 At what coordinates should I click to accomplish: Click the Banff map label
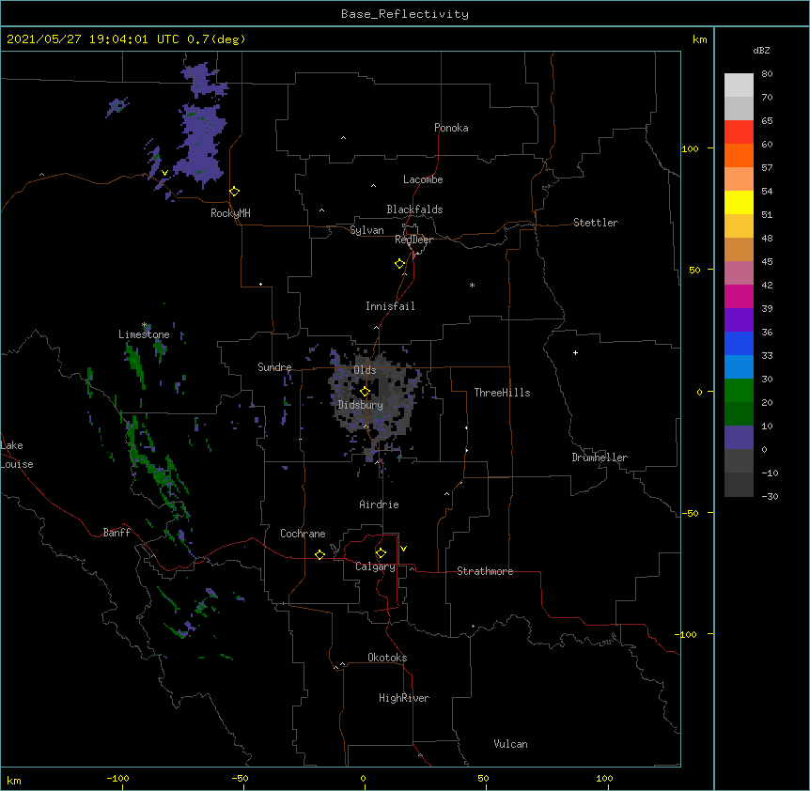[117, 533]
